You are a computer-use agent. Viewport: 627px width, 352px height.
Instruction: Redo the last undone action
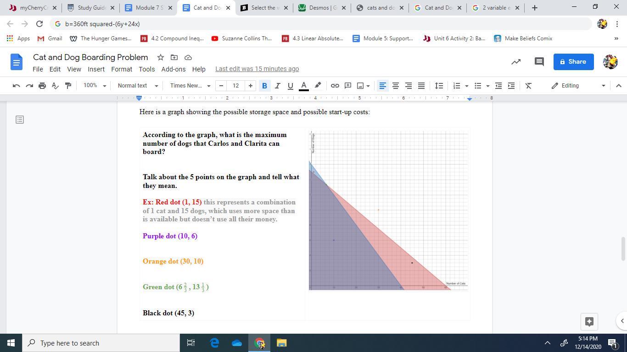[x=29, y=86]
